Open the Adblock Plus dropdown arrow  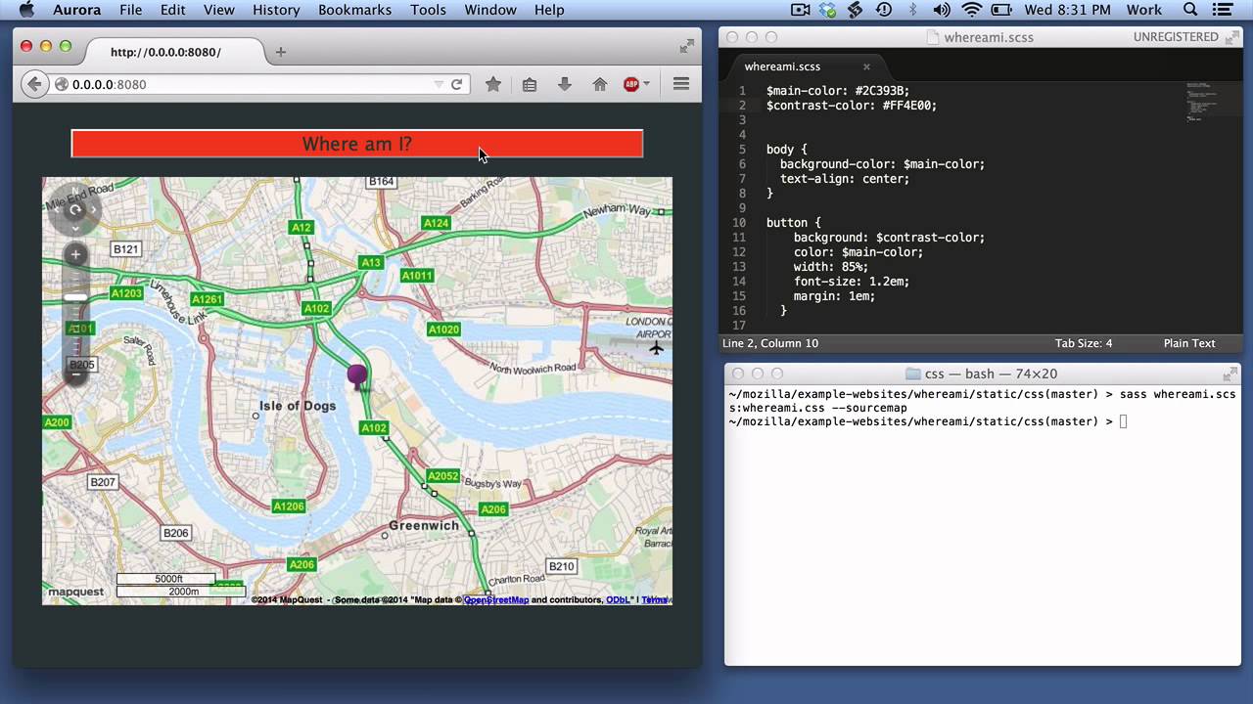point(646,85)
